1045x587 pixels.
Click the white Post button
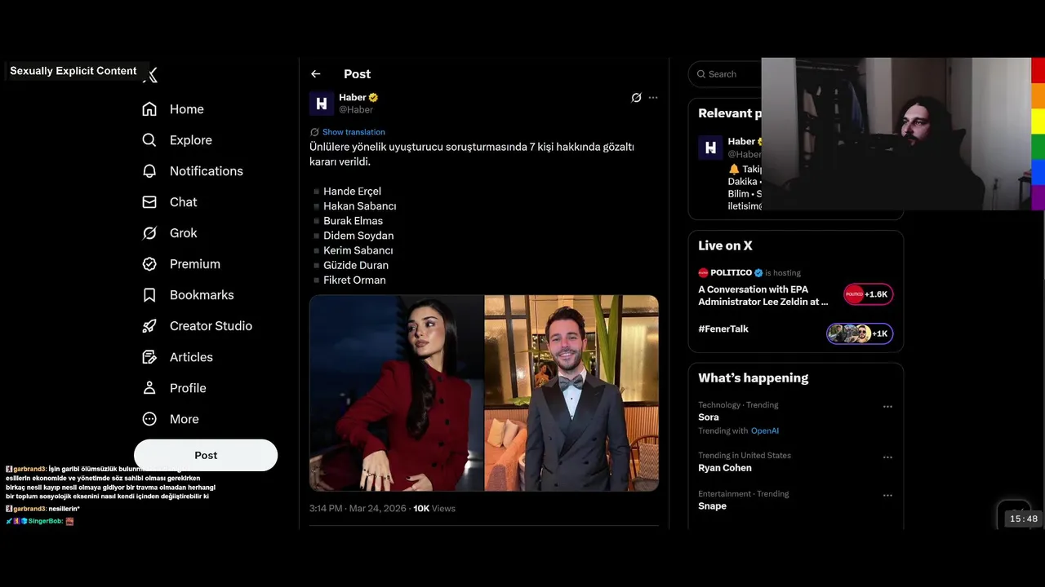pos(206,455)
